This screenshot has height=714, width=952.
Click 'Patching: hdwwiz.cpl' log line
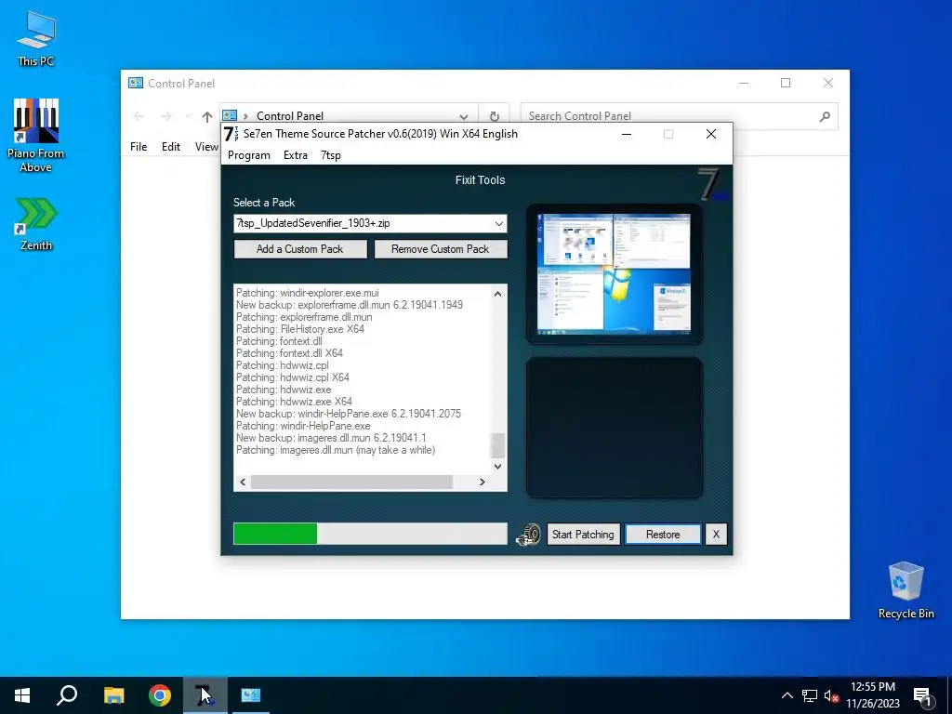pos(283,364)
